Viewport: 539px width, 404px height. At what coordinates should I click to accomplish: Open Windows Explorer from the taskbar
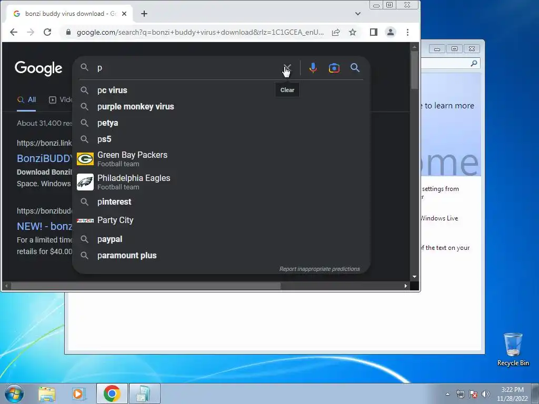pos(47,394)
